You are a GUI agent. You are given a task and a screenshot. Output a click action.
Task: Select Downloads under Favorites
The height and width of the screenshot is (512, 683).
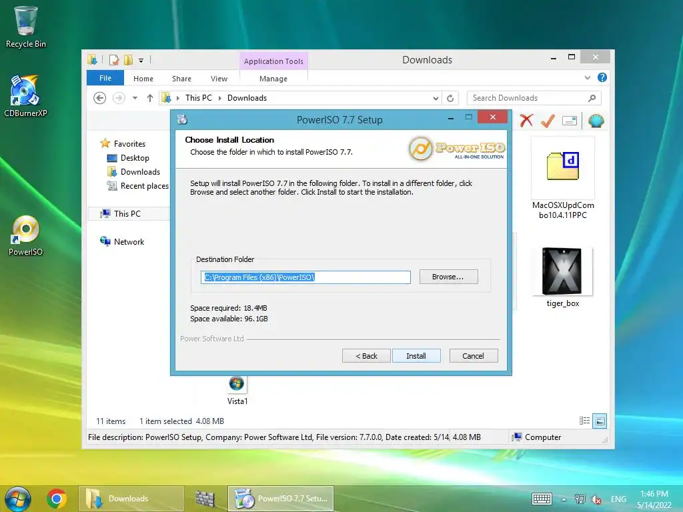pyautogui.click(x=140, y=171)
